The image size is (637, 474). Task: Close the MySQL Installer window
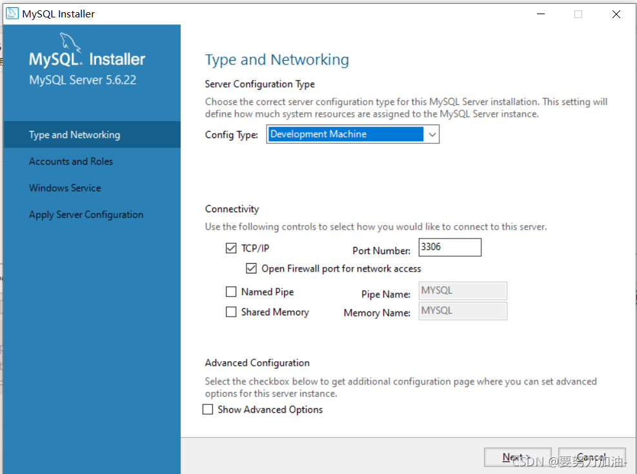616,14
